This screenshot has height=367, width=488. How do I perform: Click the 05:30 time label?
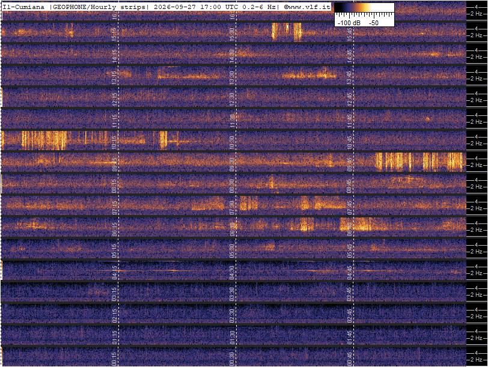[231, 250]
